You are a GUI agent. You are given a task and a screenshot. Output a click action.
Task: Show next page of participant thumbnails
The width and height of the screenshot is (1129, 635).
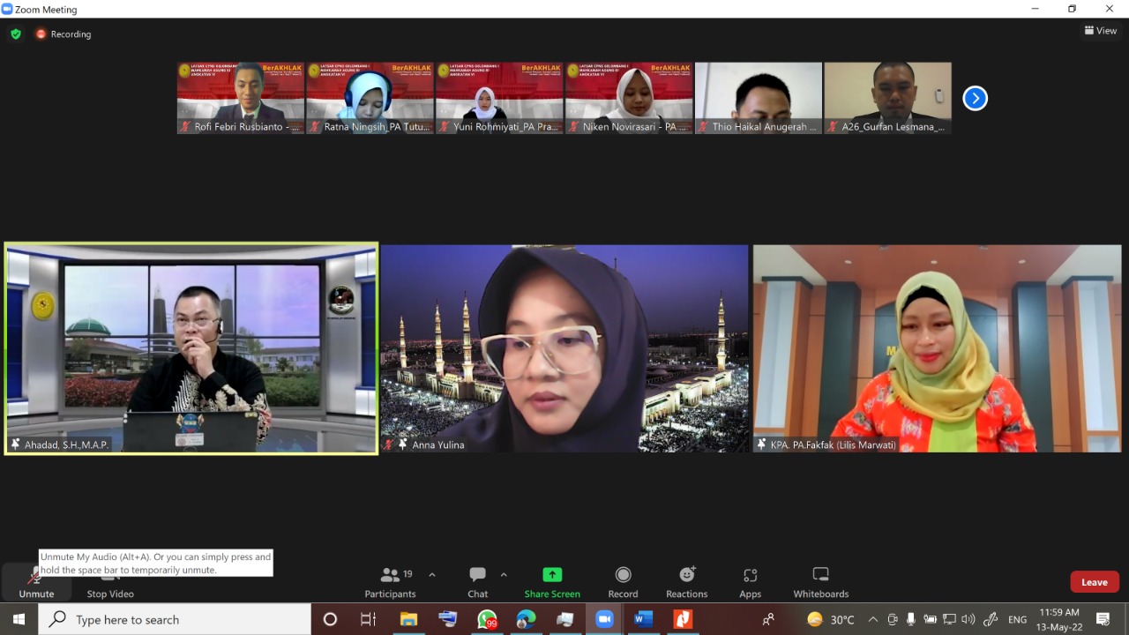[x=975, y=98]
